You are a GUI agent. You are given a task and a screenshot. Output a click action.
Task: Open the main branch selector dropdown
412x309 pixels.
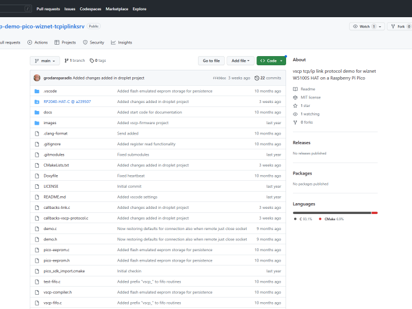pyautogui.click(x=45, y=61)
